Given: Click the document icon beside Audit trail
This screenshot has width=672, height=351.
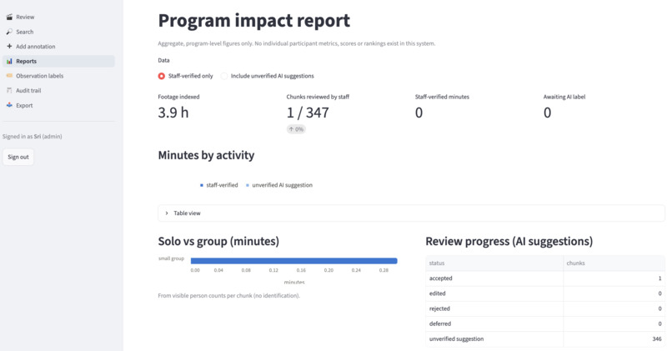Looking at the screenshot, I should tap(9, 90).
